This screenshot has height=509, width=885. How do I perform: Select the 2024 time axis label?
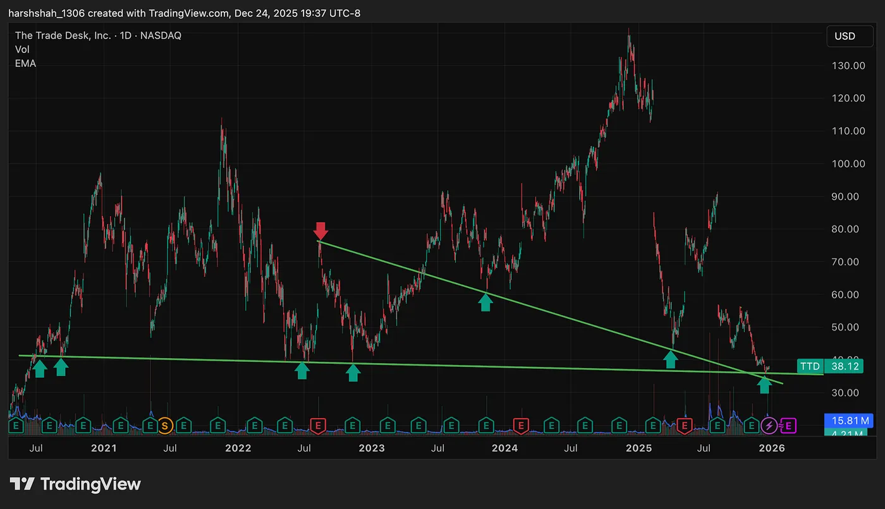tap(504, 448)
